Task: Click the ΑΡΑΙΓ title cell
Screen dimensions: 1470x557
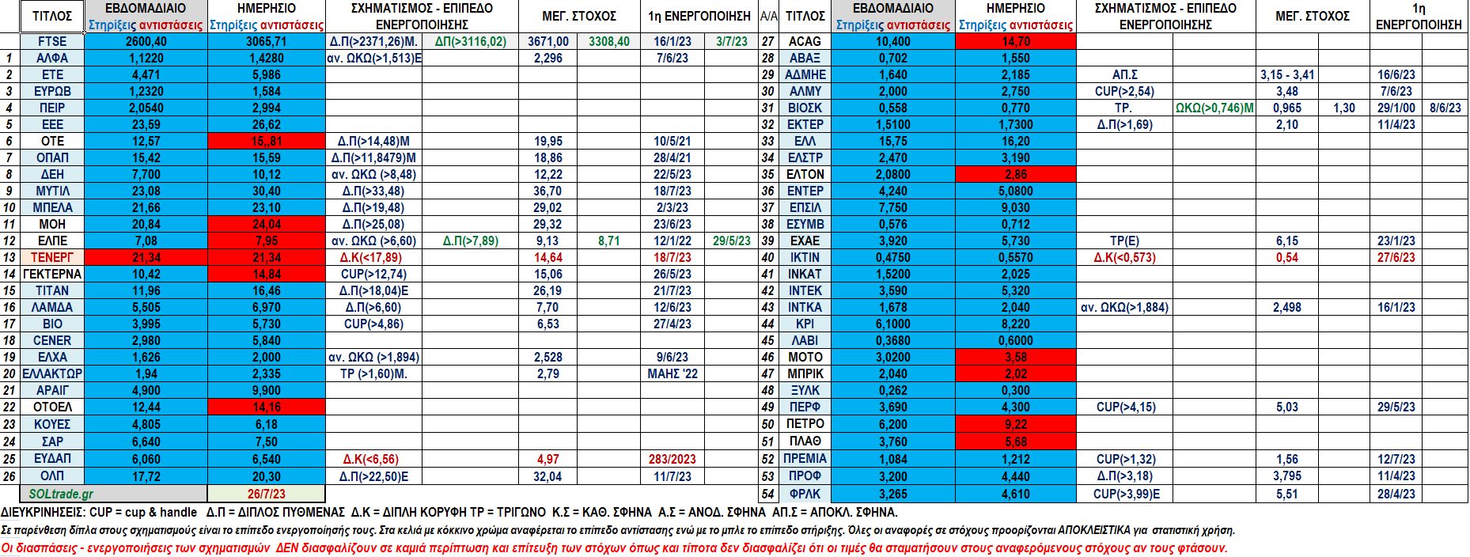Action: click(52, 390)
